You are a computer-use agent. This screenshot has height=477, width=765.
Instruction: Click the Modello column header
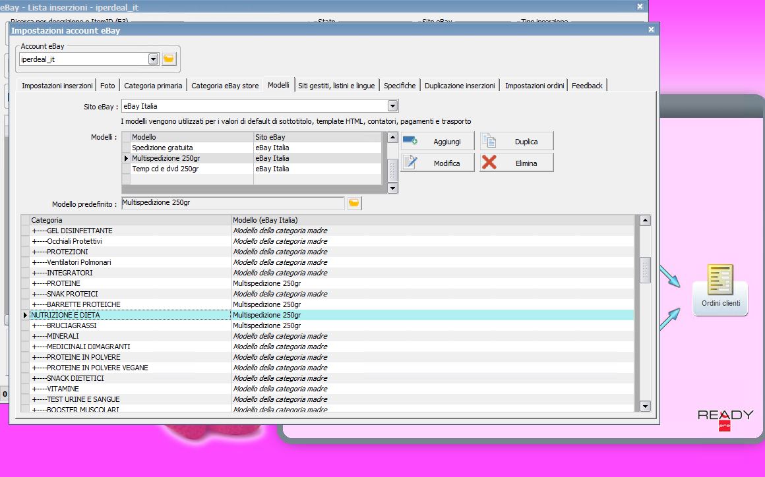tap(192, 137)
